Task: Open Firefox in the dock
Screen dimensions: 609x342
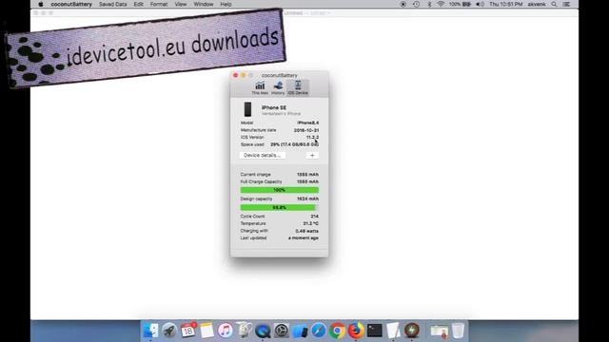Action: coord(356,331)
